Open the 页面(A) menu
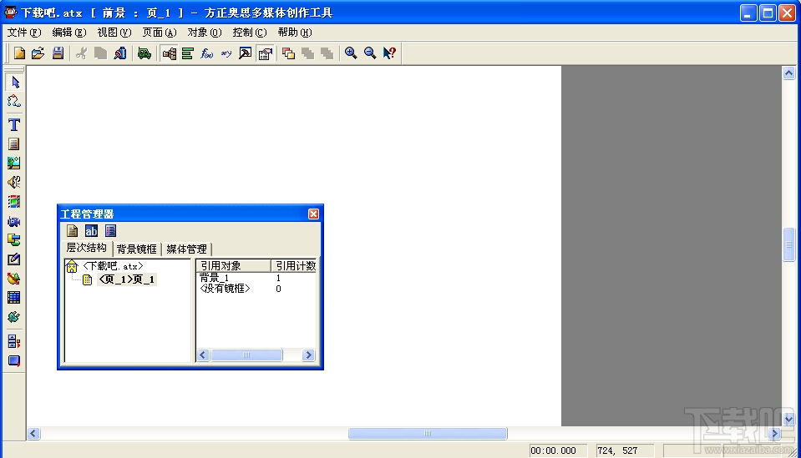 pos(160,33)
